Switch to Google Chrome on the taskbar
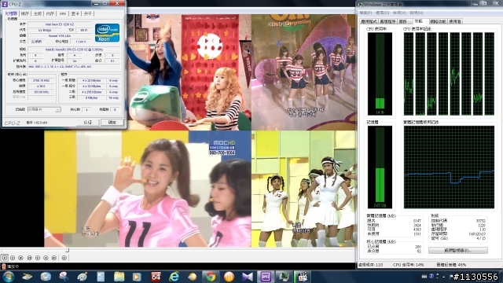The height and width of the screenshot is (283, 503). tap(211, 277)
